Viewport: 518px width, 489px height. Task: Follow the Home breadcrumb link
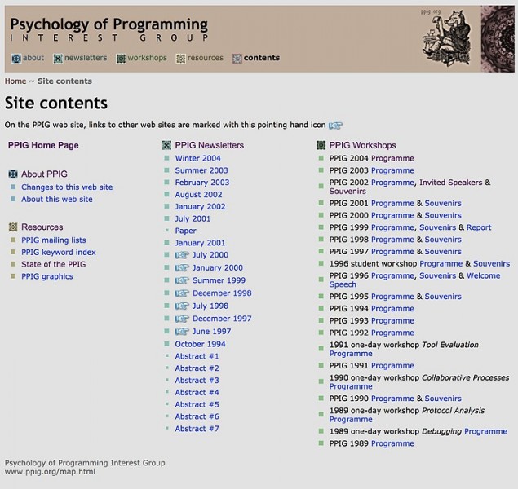tap(15, 81)
